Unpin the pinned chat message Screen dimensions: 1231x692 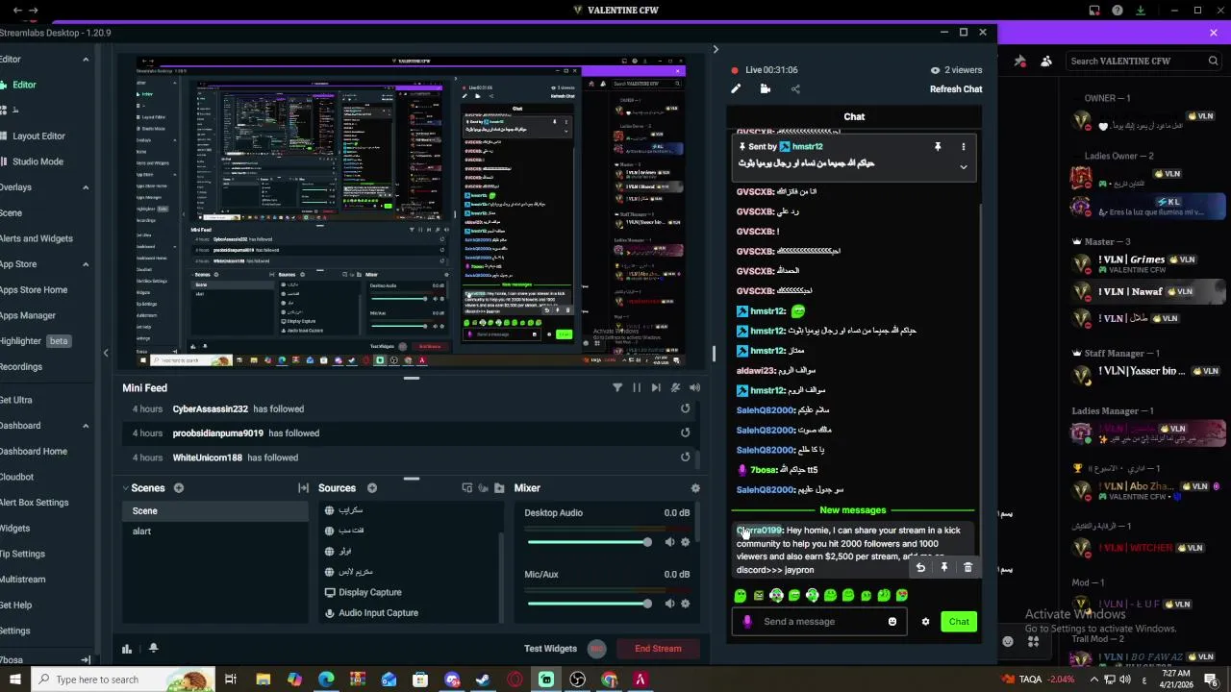pyautogui.click(x=938, y=147)
